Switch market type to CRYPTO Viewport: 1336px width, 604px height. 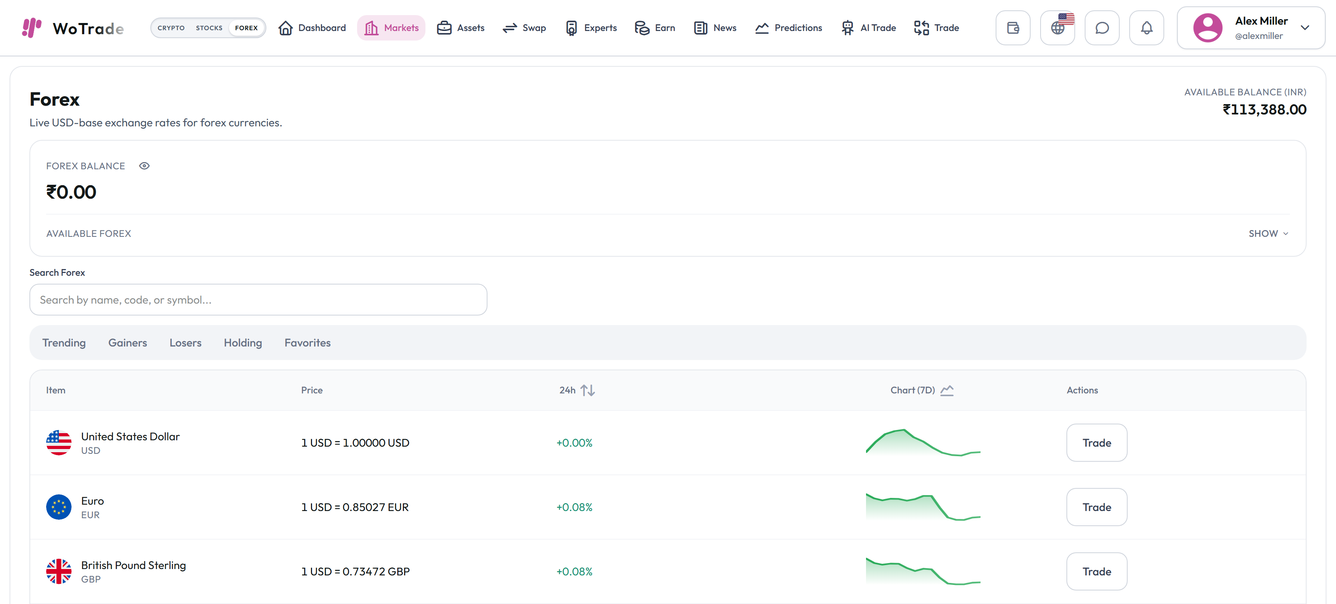coord(171,28)
